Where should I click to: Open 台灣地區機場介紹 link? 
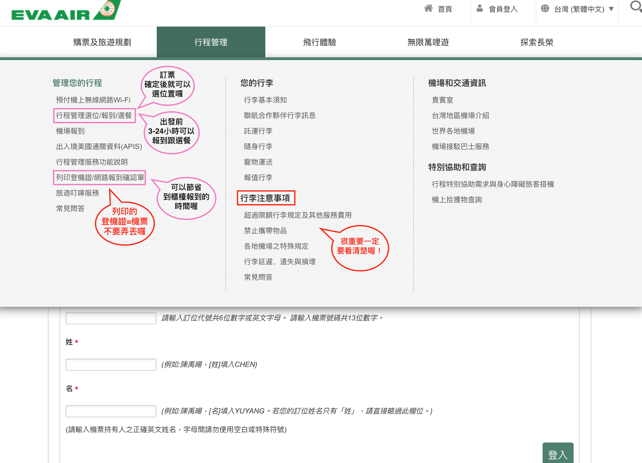pyautogui.click(x=460, y=116)
